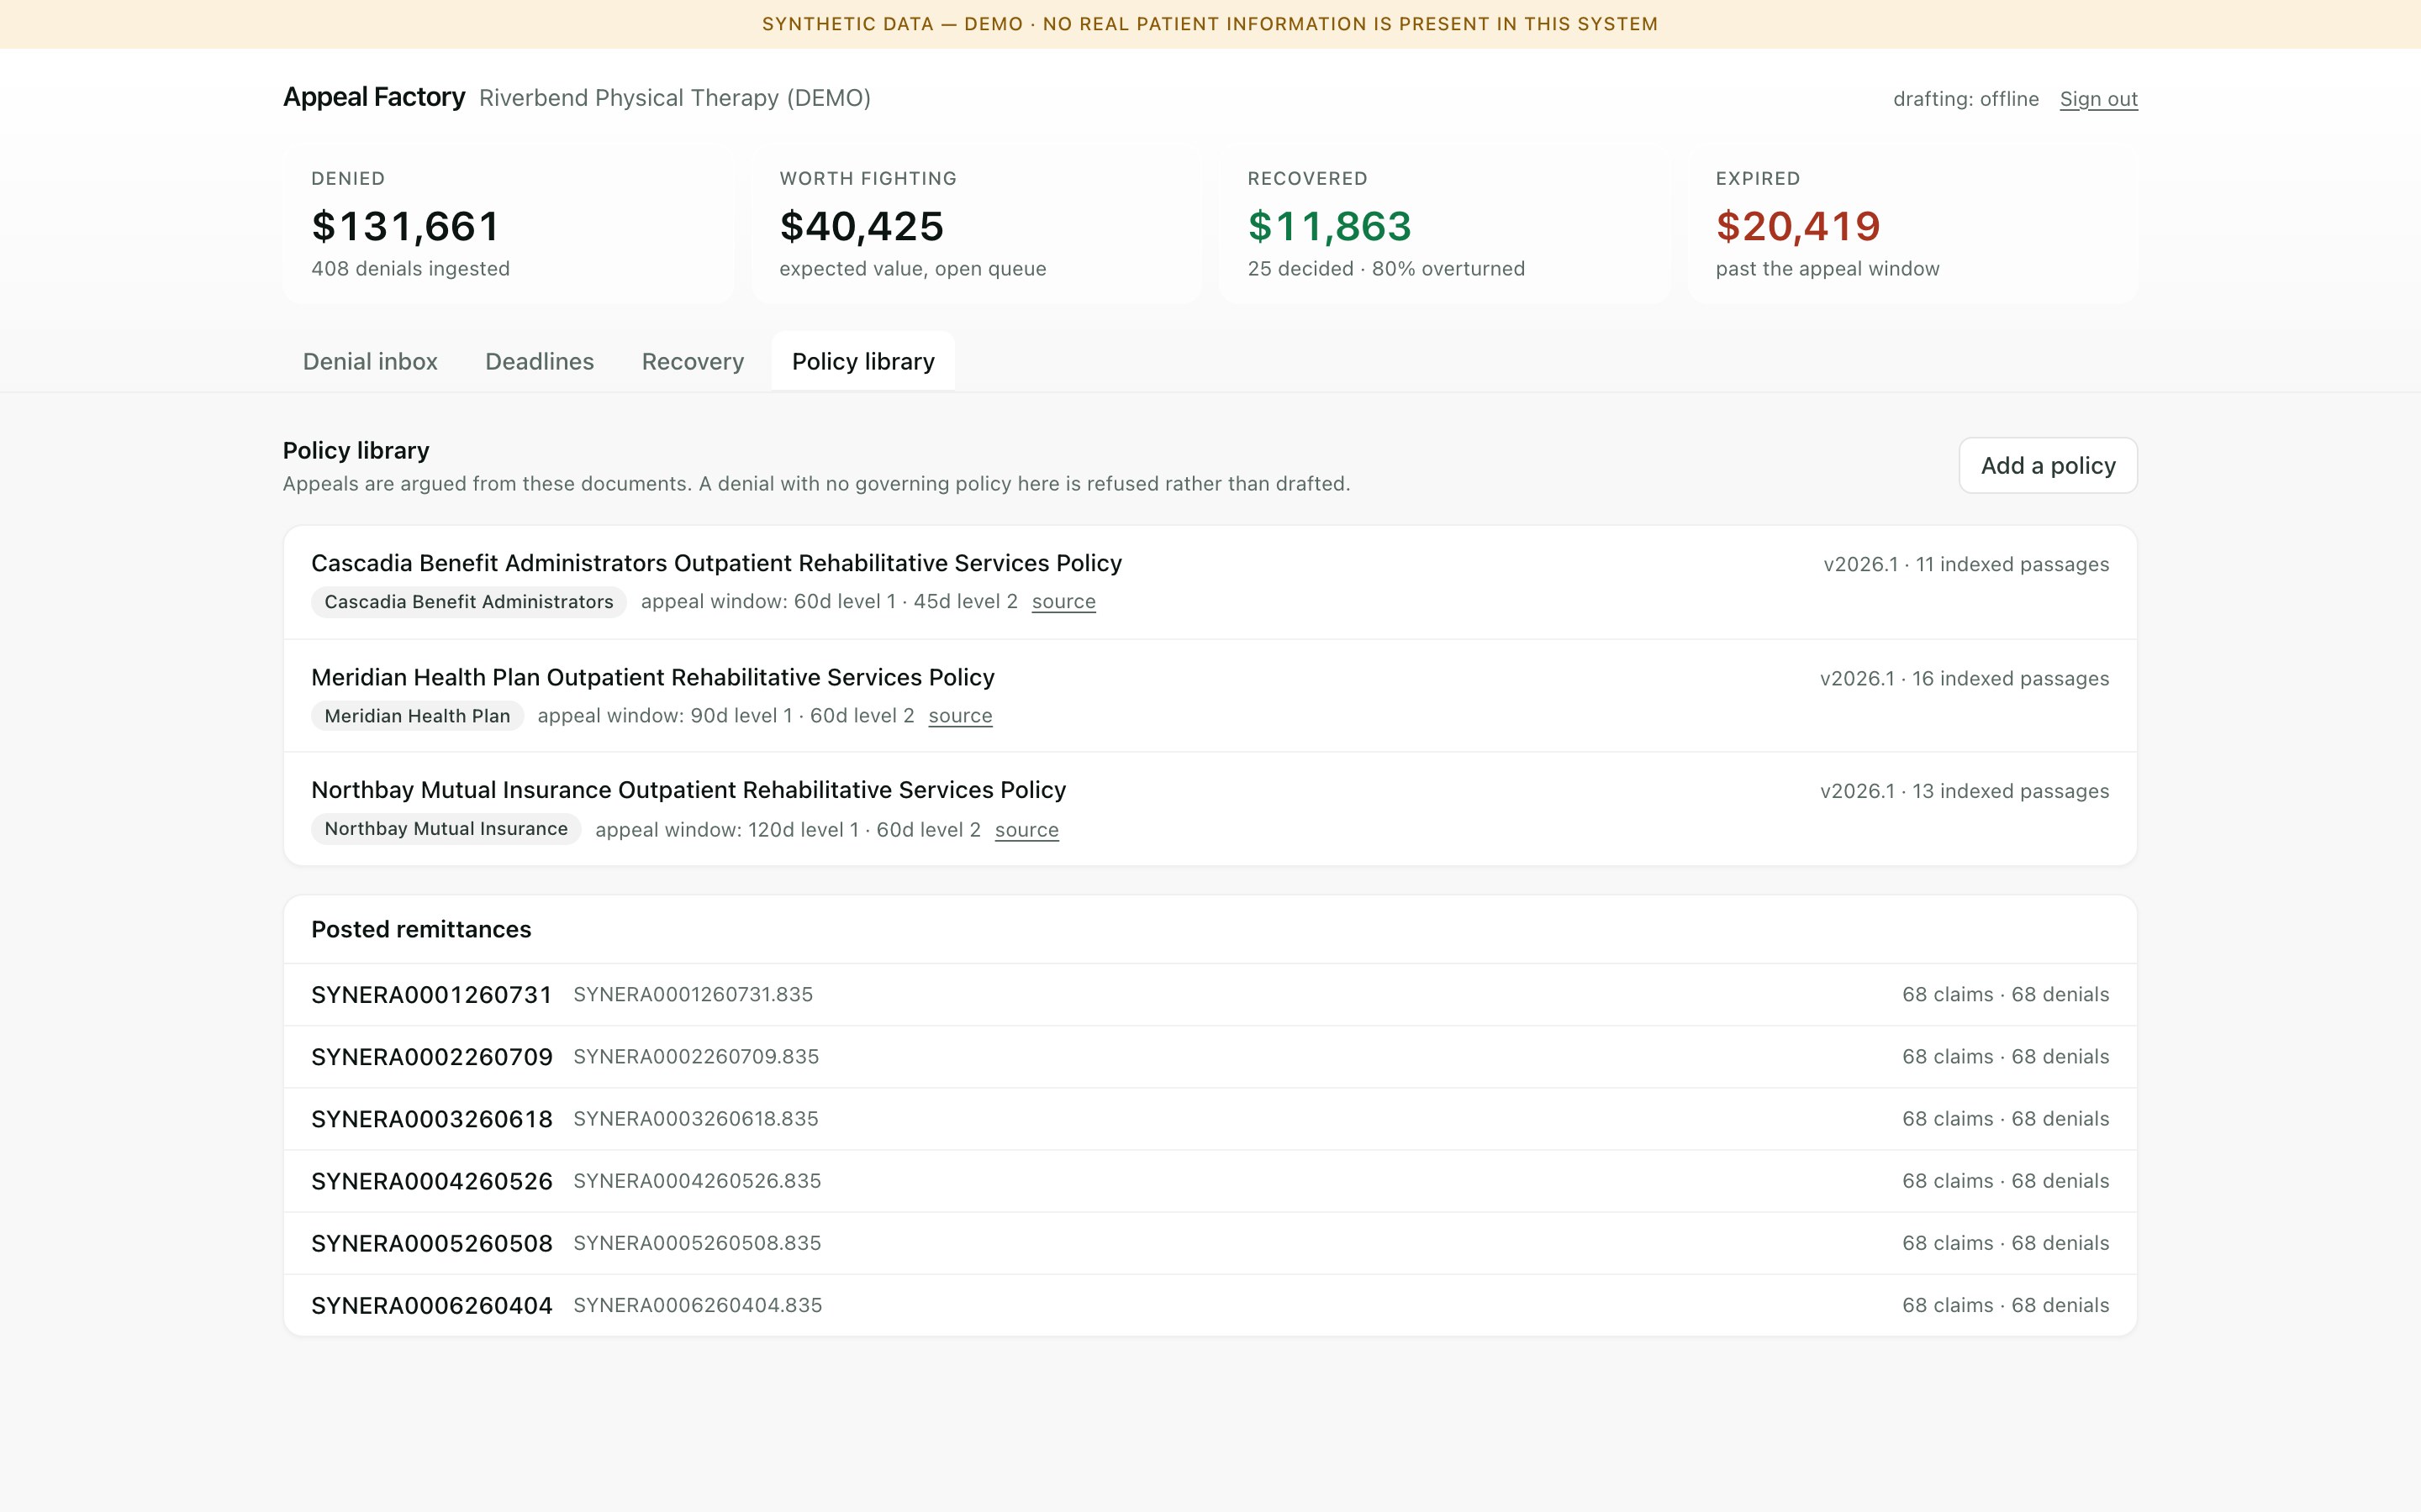The width and height of the screenshot is (2421, 1512).
Task: Select remittance SYNERA0003260618
Action: click(1210, 1118)
